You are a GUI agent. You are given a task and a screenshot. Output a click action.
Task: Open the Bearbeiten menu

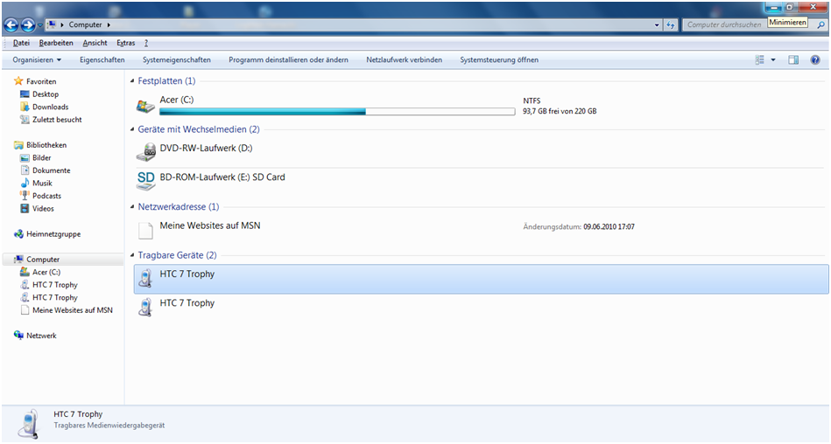pos(56,43)
